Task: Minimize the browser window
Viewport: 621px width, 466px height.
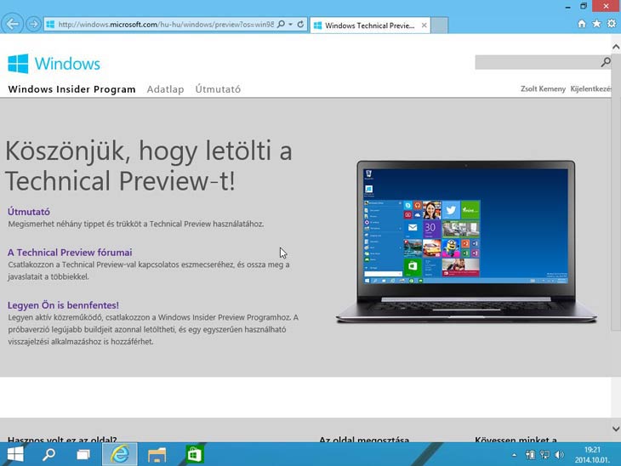Action: point(568,6)
